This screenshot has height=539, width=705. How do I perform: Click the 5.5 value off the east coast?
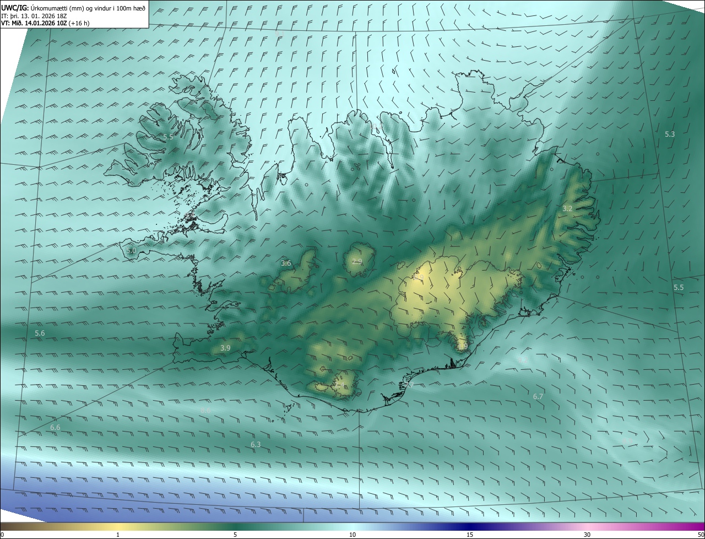679,288
